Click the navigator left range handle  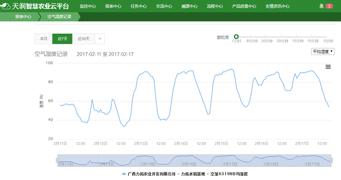(x=57, y=160)
